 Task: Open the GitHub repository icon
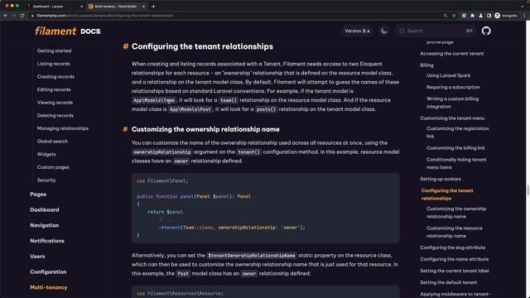click(x=486, y=31)
